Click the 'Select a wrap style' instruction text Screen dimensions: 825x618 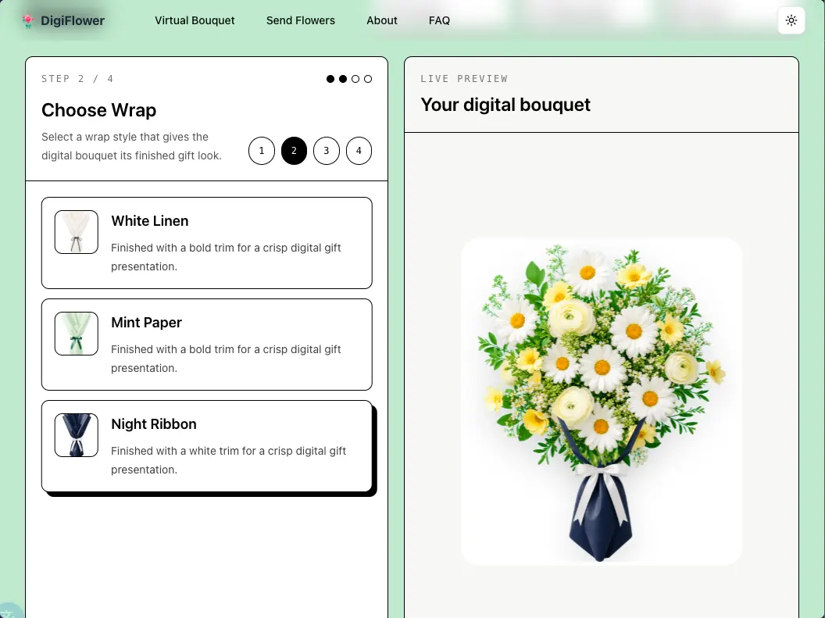131,146
